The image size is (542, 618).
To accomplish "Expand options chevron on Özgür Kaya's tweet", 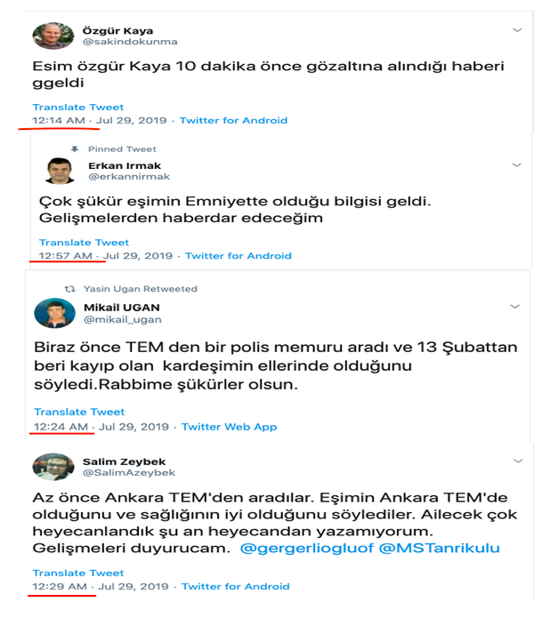I will pyautogui.click(x=517, y=30).
